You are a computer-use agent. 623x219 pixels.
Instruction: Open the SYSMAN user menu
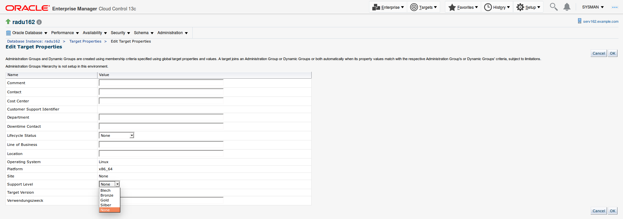[593, 7]
